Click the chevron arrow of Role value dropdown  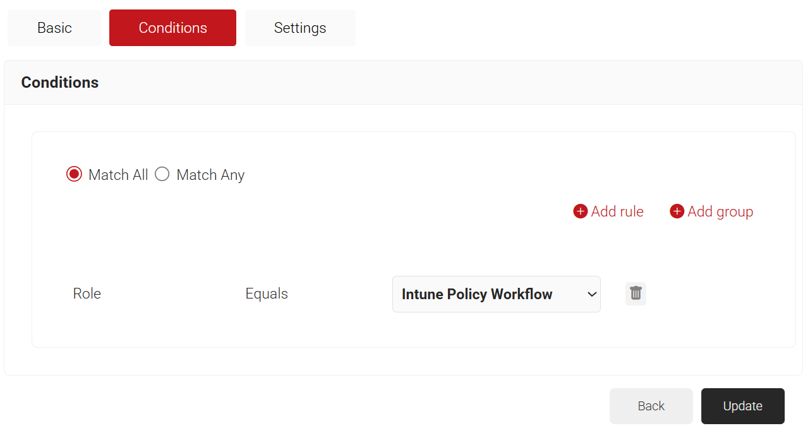591,294
